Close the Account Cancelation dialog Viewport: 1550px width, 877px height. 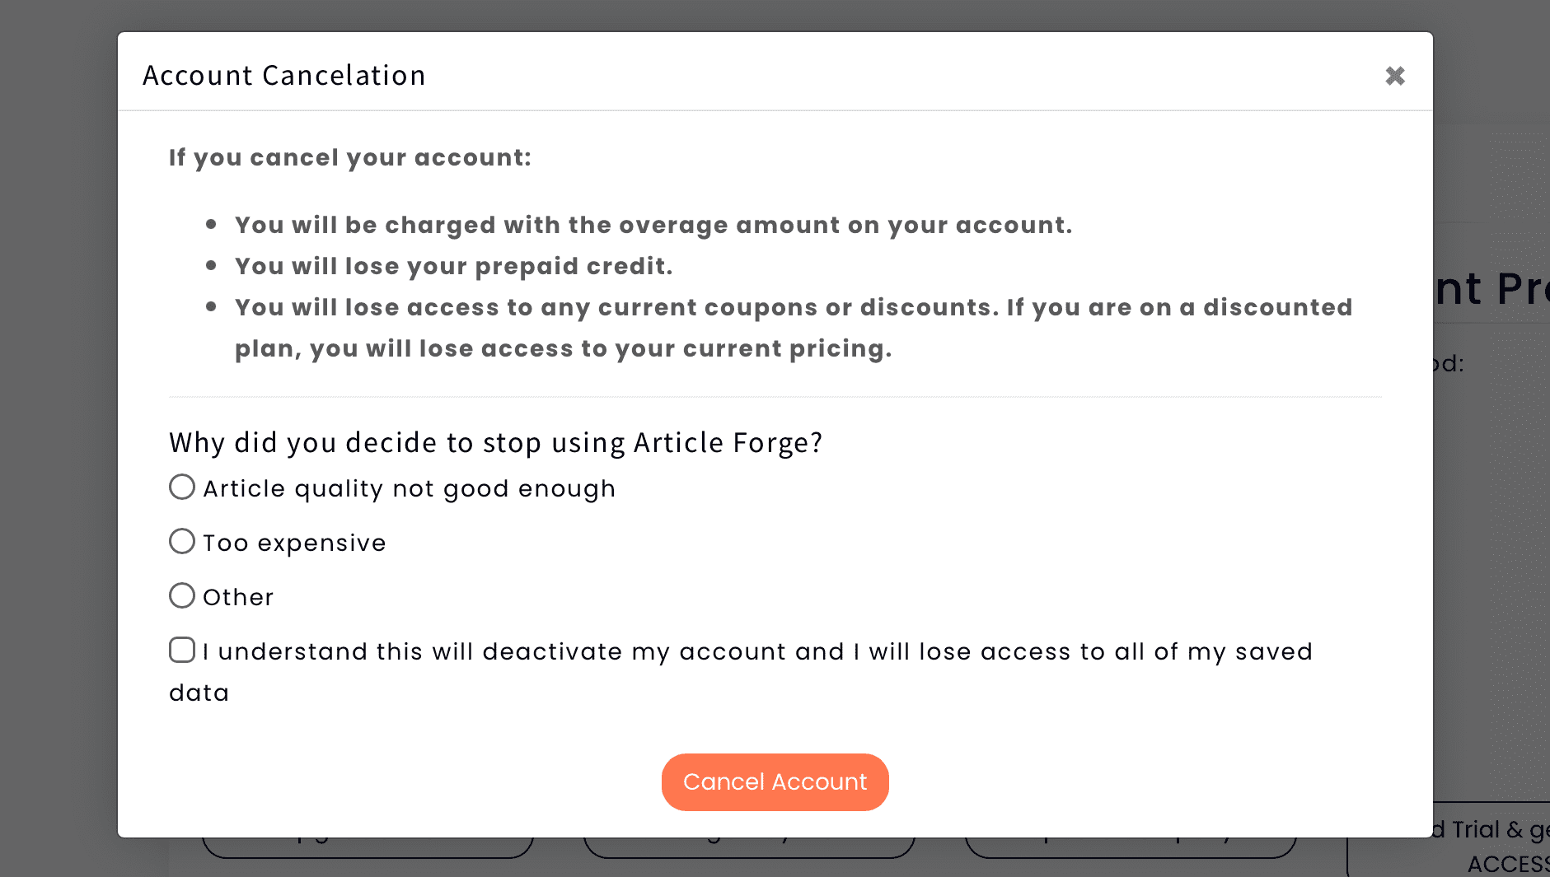pyautogui.click(x=1394, y=76)
